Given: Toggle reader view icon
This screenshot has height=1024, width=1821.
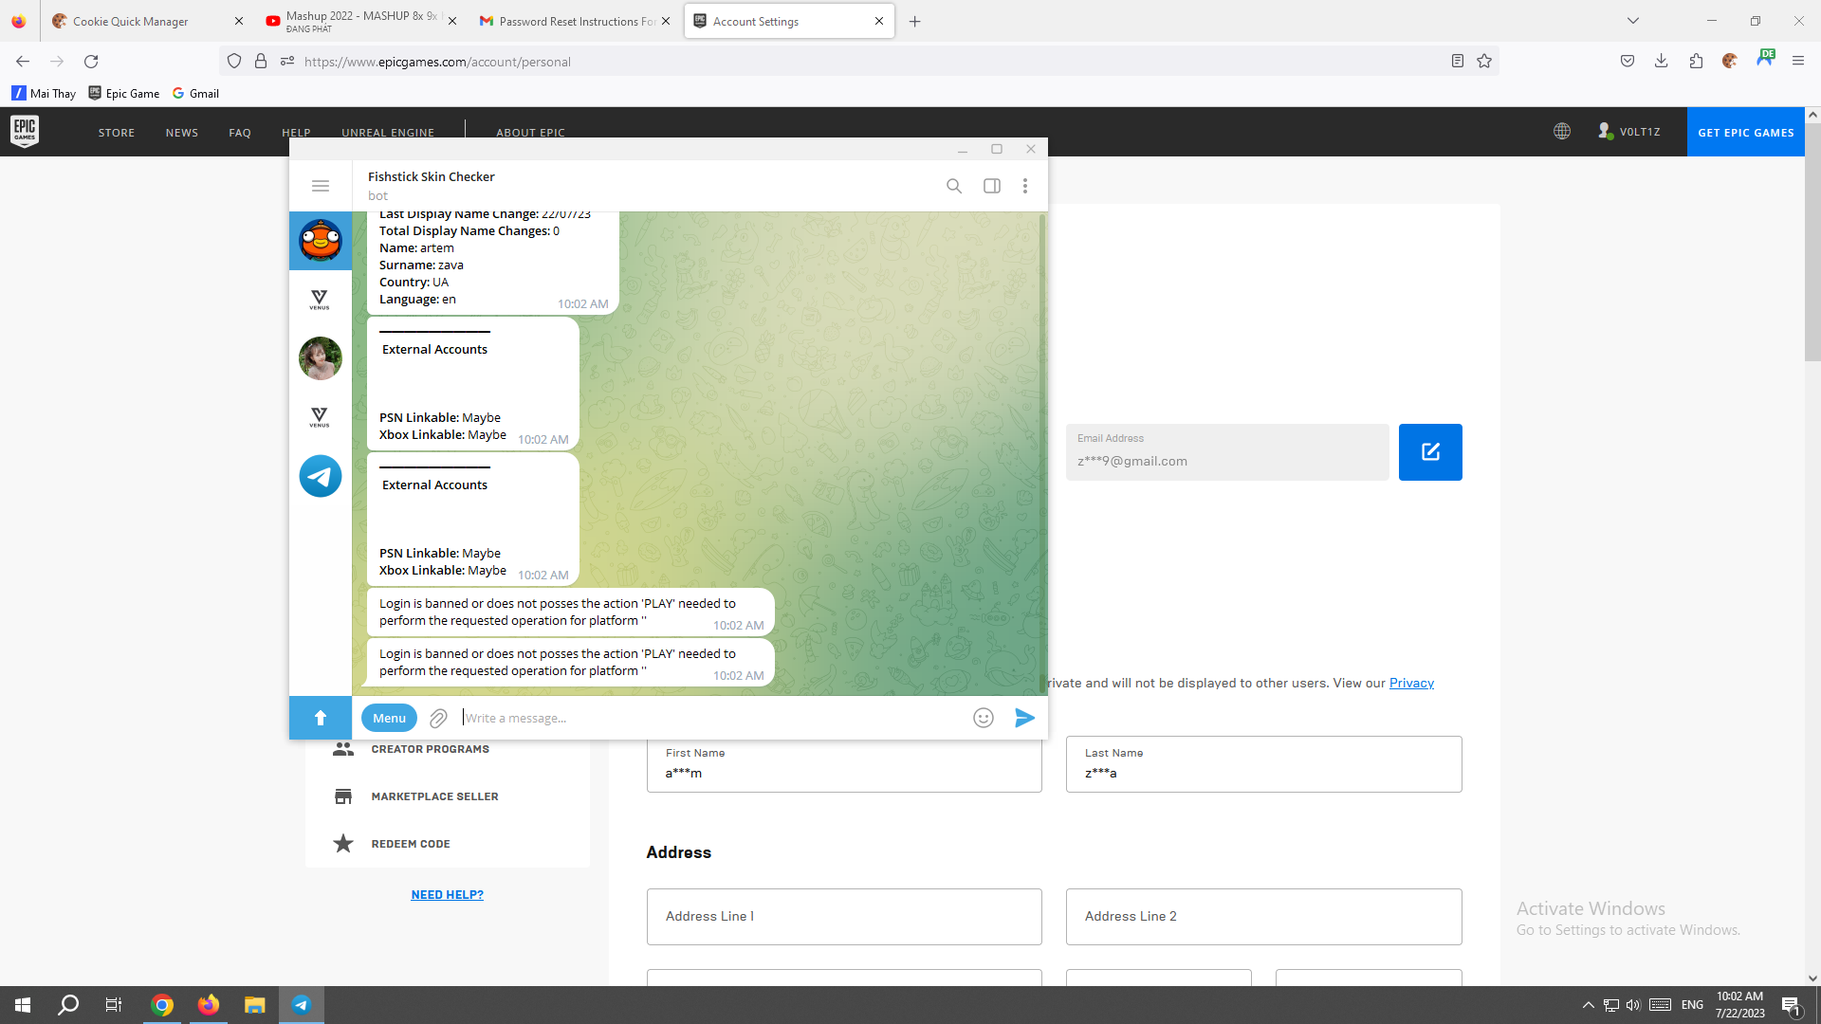Looking at the screenshot, I should coord(1458,62).
